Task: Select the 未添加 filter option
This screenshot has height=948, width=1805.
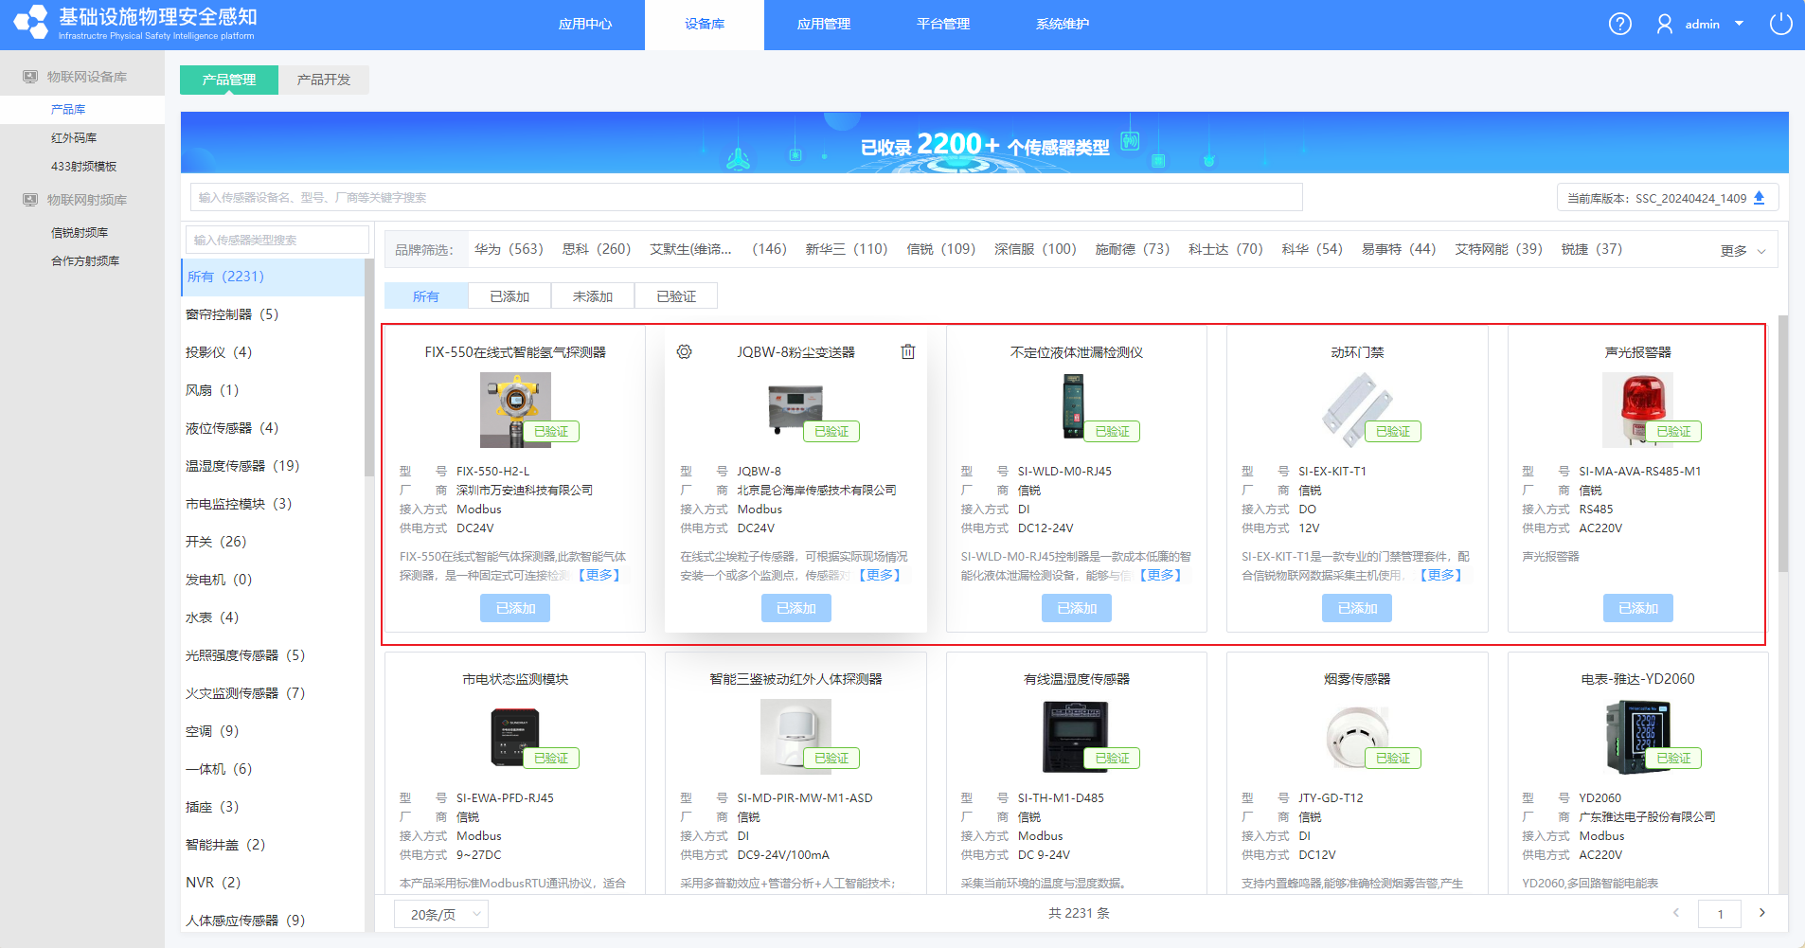Action: (593, 296)
